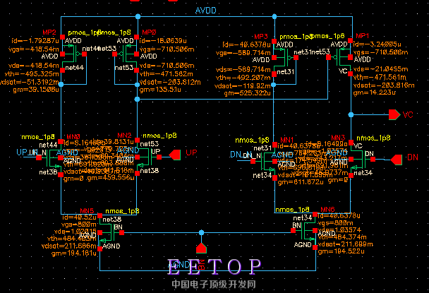This screenshot has width=429, height=293.
Task: Click the MN3 instance name label
Action: click(338, 138)
